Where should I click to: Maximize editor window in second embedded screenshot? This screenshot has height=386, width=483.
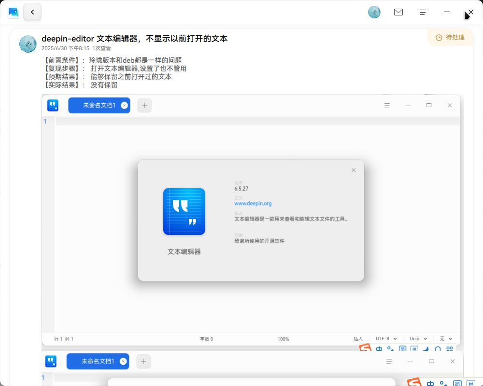click(431, 361)
